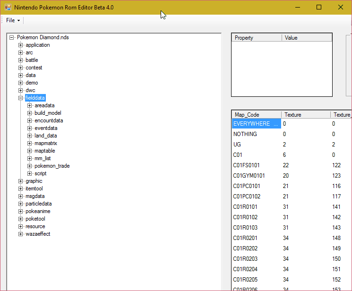This screenshot has width=352, height=291.
Task: Expand the mapmatrix subfolder
Action: click(x=29, y=144)
